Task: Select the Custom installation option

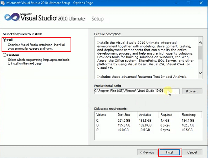Action: coord(4,55)
